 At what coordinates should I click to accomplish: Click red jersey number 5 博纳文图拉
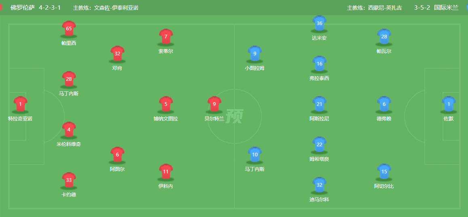click(x=166, y=104)
